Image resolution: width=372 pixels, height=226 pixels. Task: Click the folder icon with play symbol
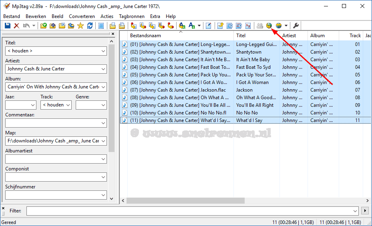[62, 26]
